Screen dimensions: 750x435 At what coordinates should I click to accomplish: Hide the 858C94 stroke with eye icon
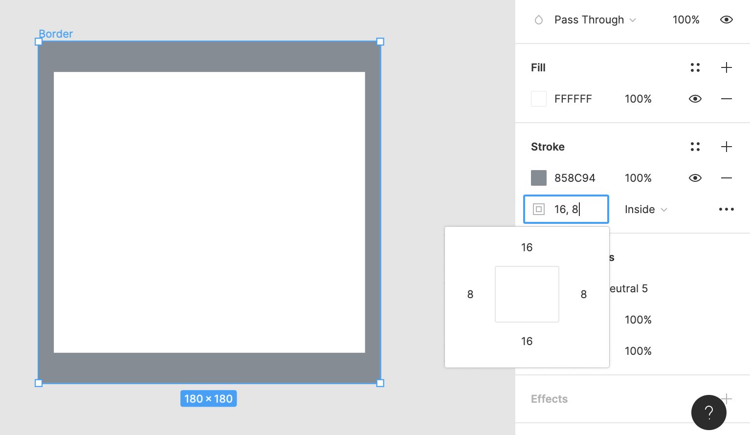(695, 178)
